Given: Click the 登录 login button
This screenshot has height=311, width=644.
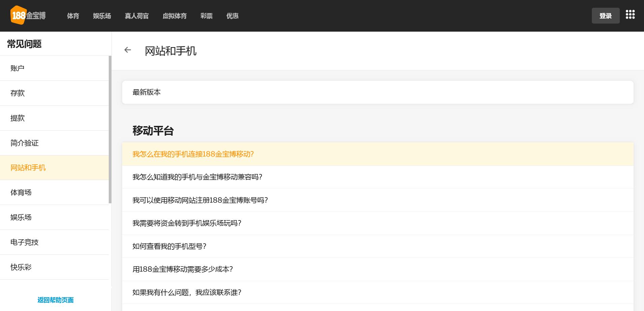Looking at the screenshot, I should 605,16.
